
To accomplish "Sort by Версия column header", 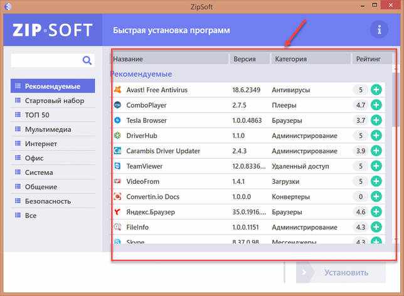I will pyautogui.click(x=250, y=59).
